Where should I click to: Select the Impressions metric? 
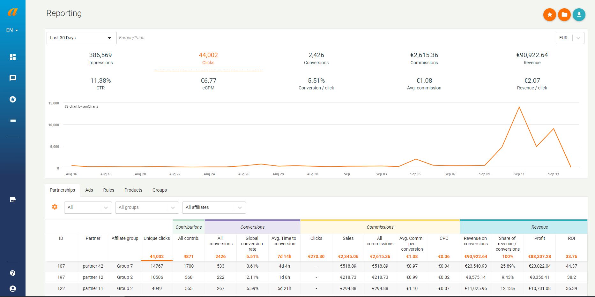[100, 58]
